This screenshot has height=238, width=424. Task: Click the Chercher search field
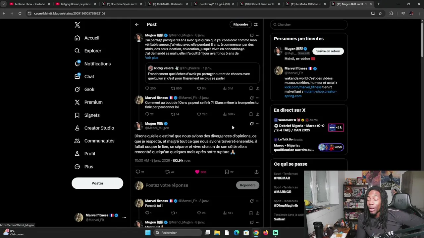pos(309,24)
